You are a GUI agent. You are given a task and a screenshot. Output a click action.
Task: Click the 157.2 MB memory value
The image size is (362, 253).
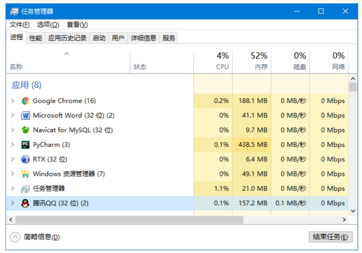pyautogui.click(x=253, y=203)
